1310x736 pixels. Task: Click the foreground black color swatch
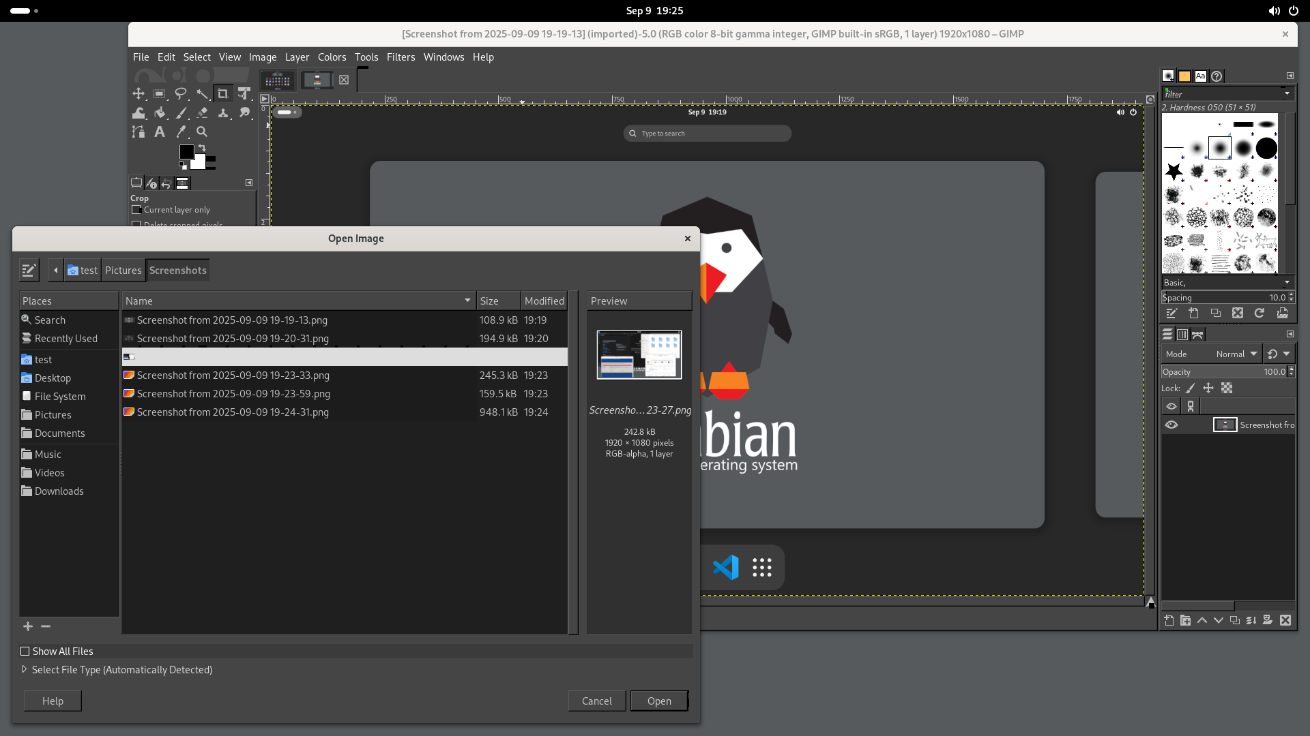pos(186,151)
